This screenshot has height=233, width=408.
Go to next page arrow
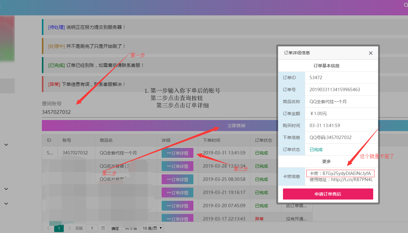point(70,228)
